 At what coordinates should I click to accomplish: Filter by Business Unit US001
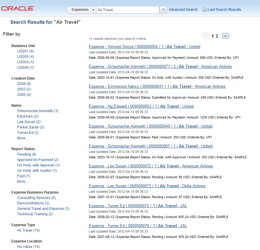coord(26,51)
